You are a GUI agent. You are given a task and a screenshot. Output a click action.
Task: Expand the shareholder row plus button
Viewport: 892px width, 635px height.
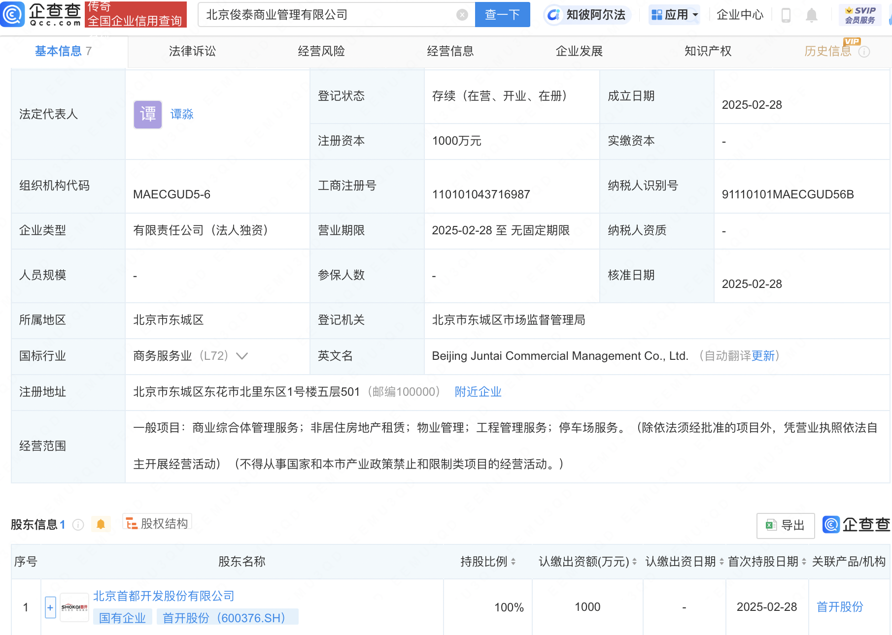(50, 607)
